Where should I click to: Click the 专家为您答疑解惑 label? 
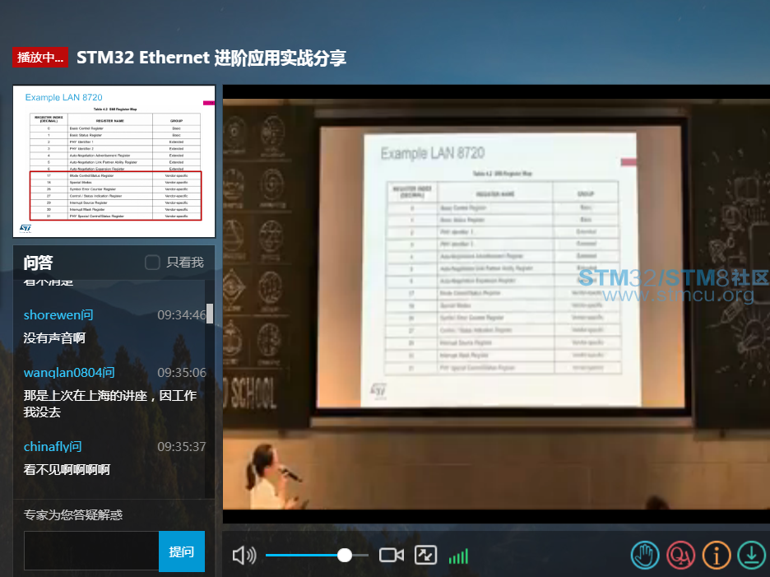coord(73,515)
